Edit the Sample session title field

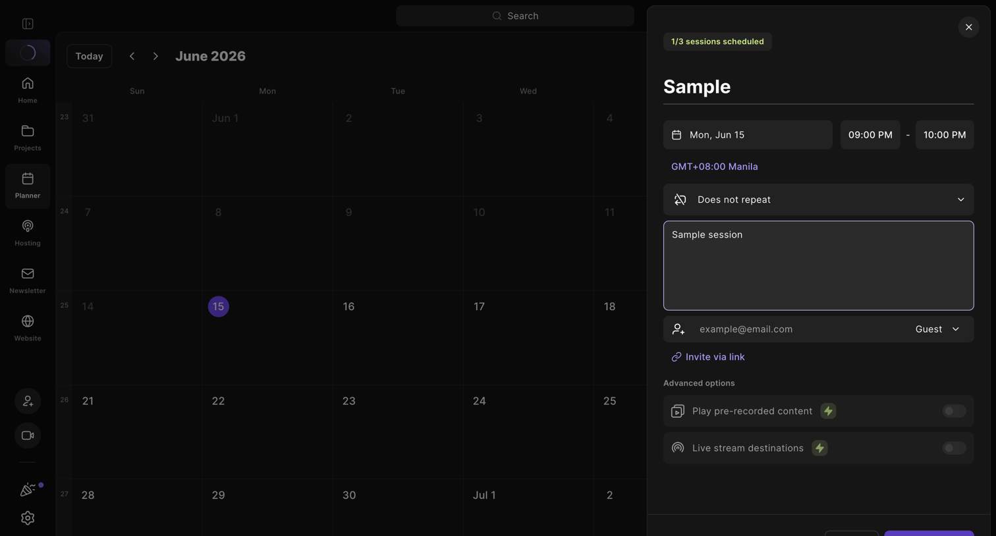(x=818, y=87)
